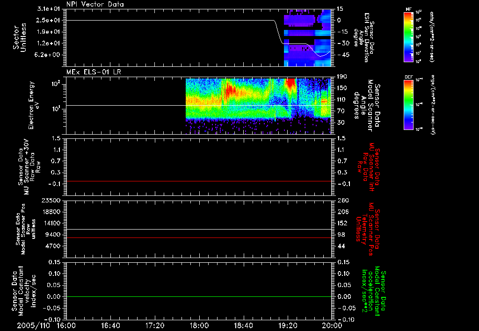Click the 98 telemetry axis value
The height and width of the screenshot is (331, 479).
[341, 235]
